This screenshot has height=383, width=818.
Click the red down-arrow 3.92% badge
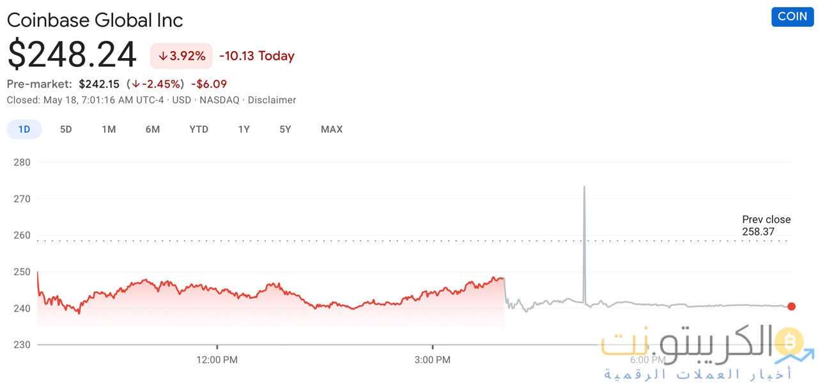click(181, 56)
